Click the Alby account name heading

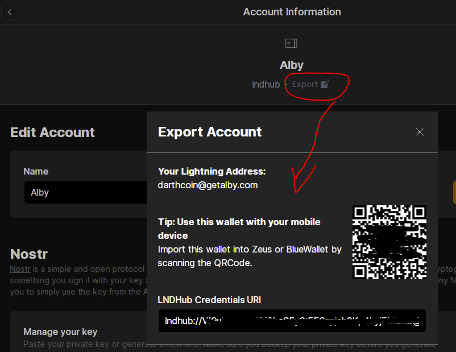(292, 65)
